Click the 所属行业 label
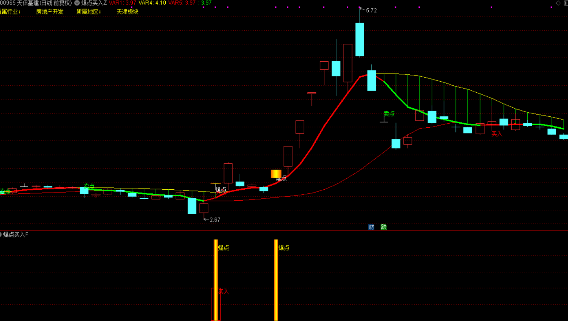 pyautogui.click(x=10, y=12)
